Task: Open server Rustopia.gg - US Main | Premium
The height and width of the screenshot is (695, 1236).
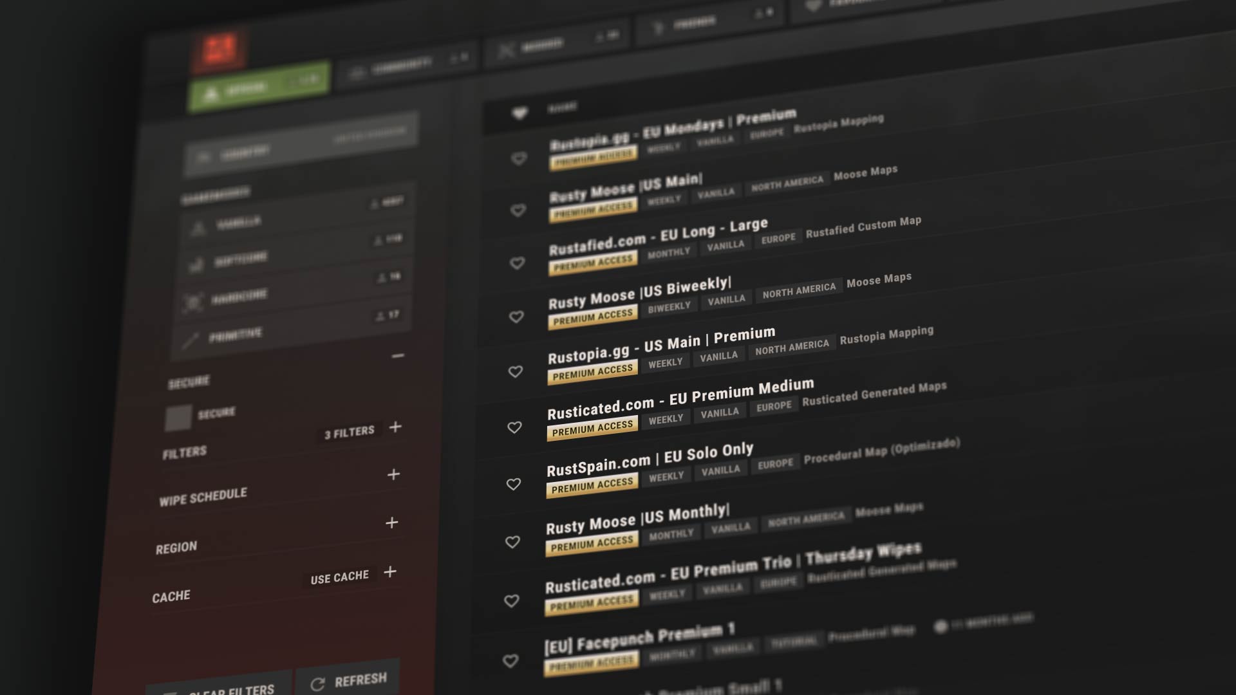Action: click(661, 345)
